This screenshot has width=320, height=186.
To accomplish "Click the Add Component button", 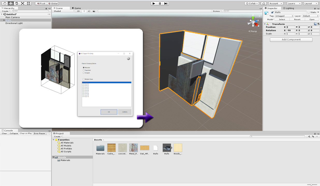I will (291, 40).
